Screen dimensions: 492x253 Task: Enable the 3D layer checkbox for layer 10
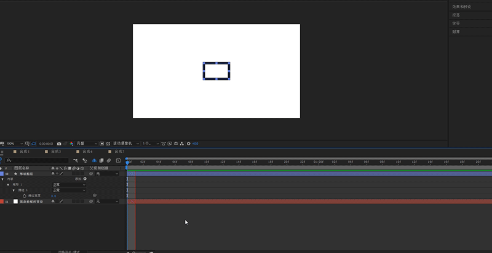82,173
